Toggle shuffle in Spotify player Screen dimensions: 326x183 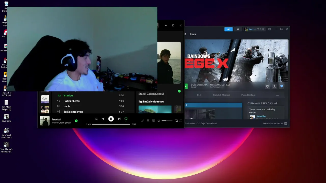click(96, 119)
